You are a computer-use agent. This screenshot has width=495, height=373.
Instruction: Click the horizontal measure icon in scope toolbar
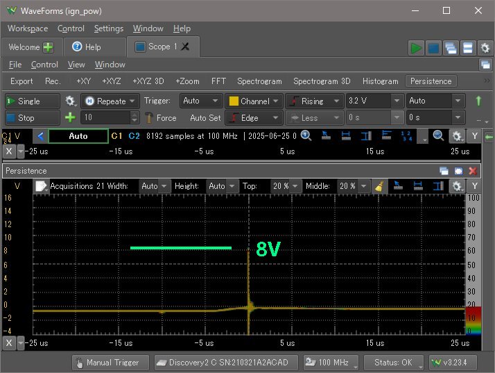346,136
